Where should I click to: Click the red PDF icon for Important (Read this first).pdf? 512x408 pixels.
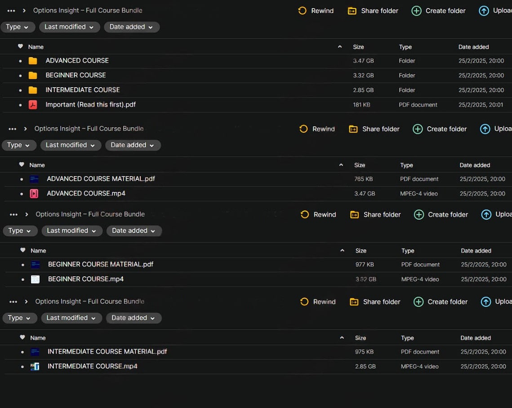click(x=33, y=105)
